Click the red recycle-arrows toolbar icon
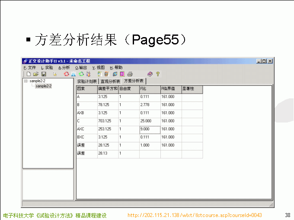 (66, 74)
